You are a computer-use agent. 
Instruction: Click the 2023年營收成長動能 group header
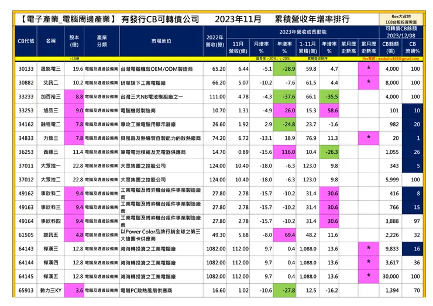click(x=303, y=32)
